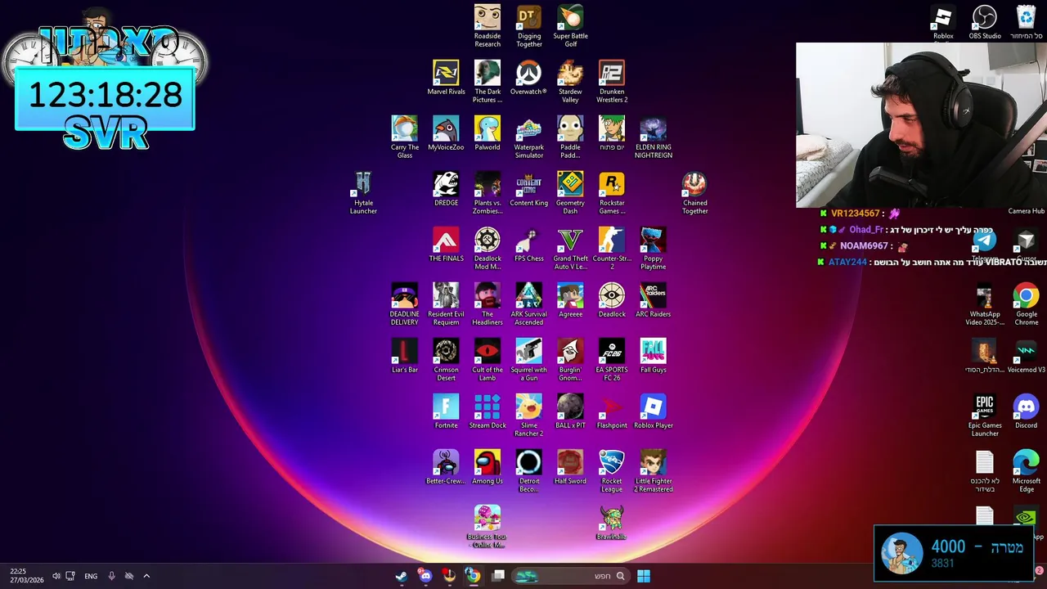This screenshot has width=1047, height=589.
Task: Launch Cult of the Lamb icon
Action: click(488, 360)
